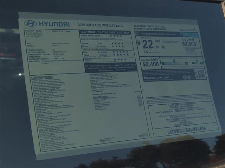225x168 pixels.
Task: Click the total price dollar amount
Action: (143, 136)
